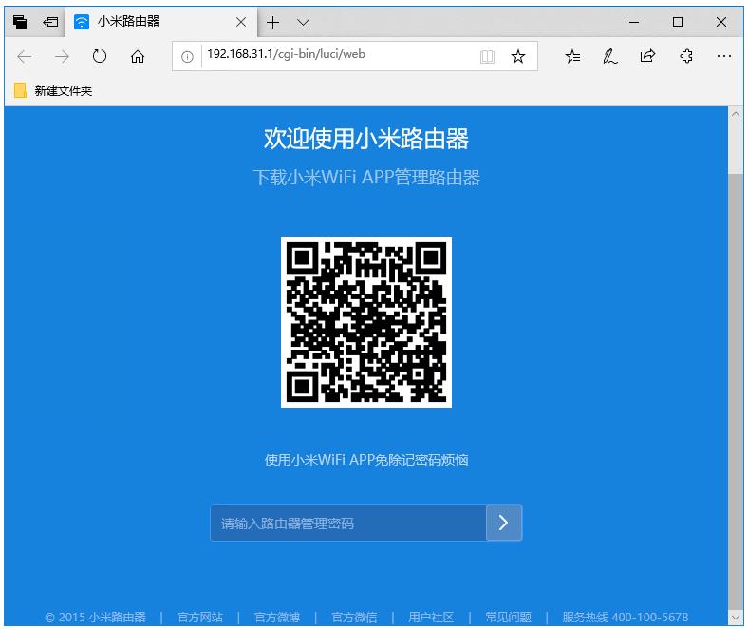Minimize the browser window
748x629 pixels.
[634, 22]
